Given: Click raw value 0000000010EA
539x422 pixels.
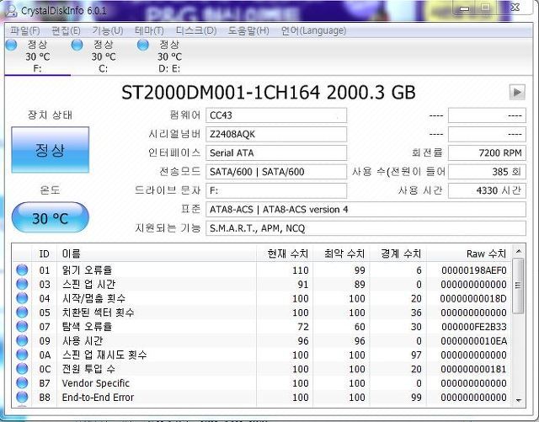Looking at the screenshot, I should 473,341.
